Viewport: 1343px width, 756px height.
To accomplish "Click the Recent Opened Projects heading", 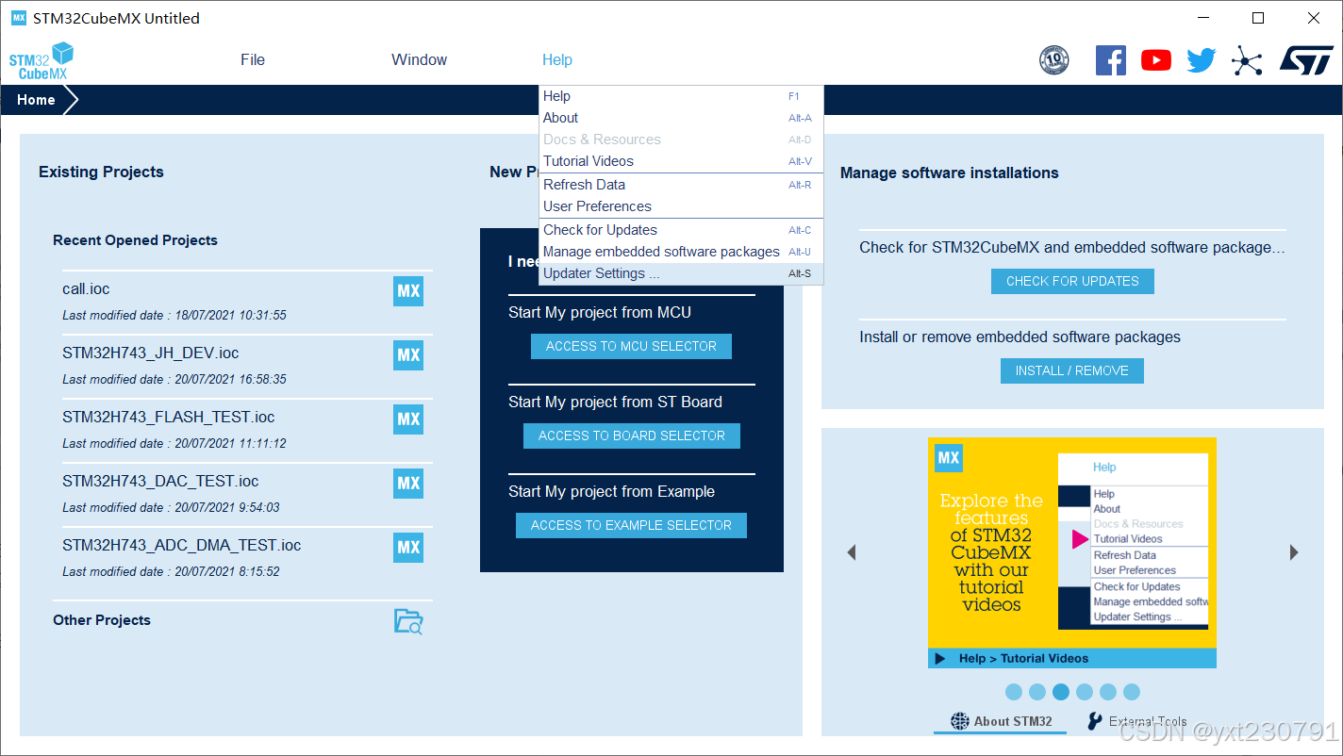I will pos(135,240).
